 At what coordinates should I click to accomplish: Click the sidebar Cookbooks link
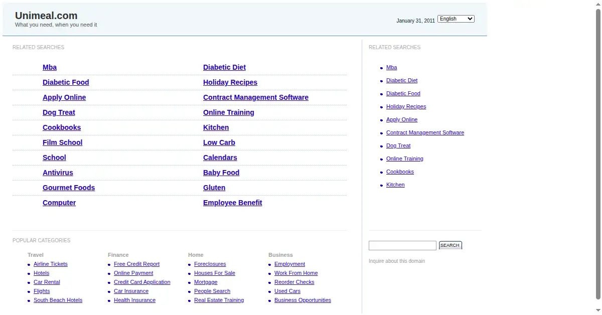[x=400, y=172]
